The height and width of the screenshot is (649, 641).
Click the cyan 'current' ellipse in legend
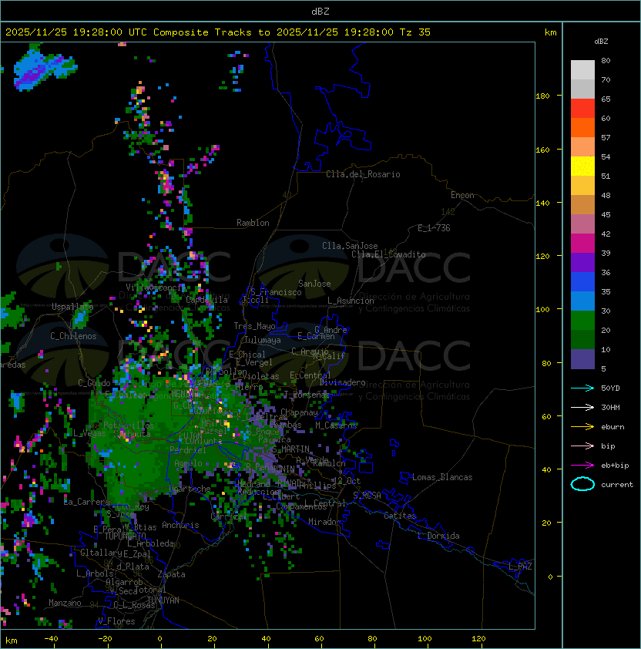pos(582,484)
